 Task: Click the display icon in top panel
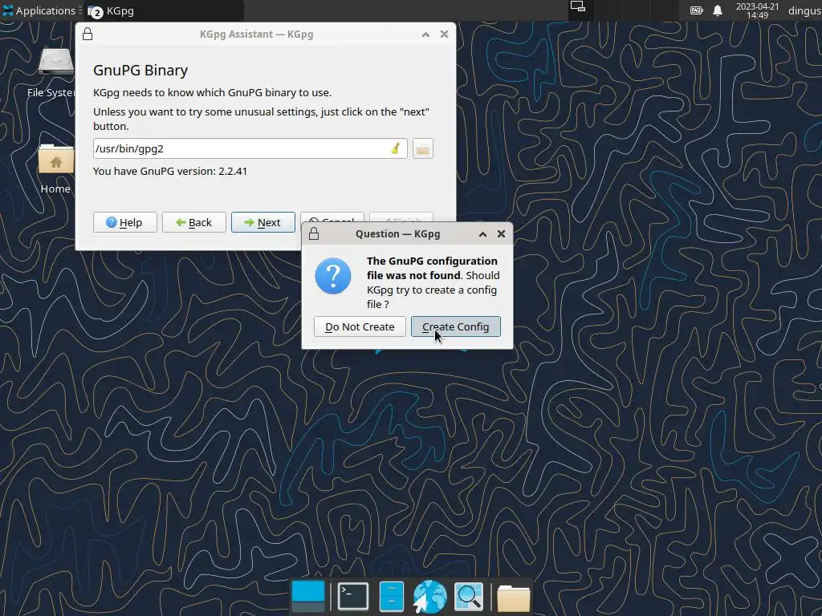[x=578, y=6]
